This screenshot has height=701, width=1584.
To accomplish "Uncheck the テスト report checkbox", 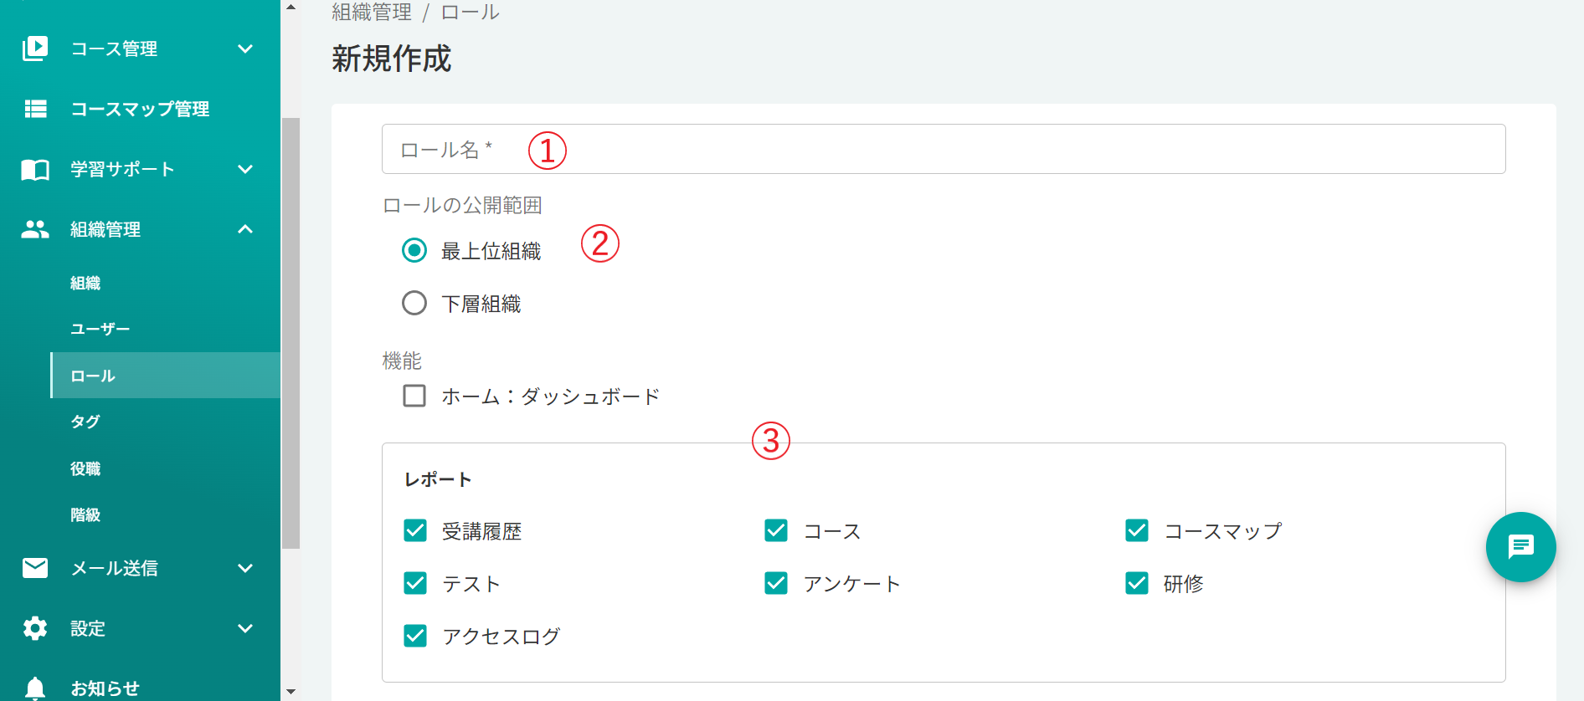I will (415, 583).
